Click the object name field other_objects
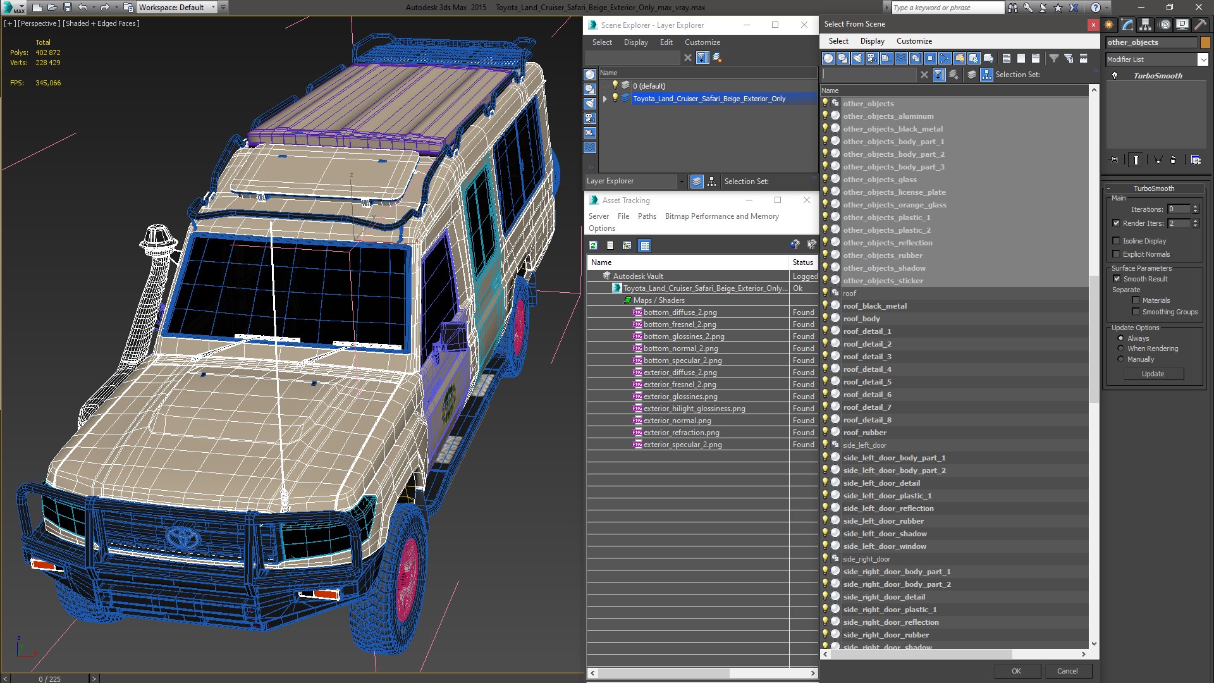 click(x=1151, y=42)
